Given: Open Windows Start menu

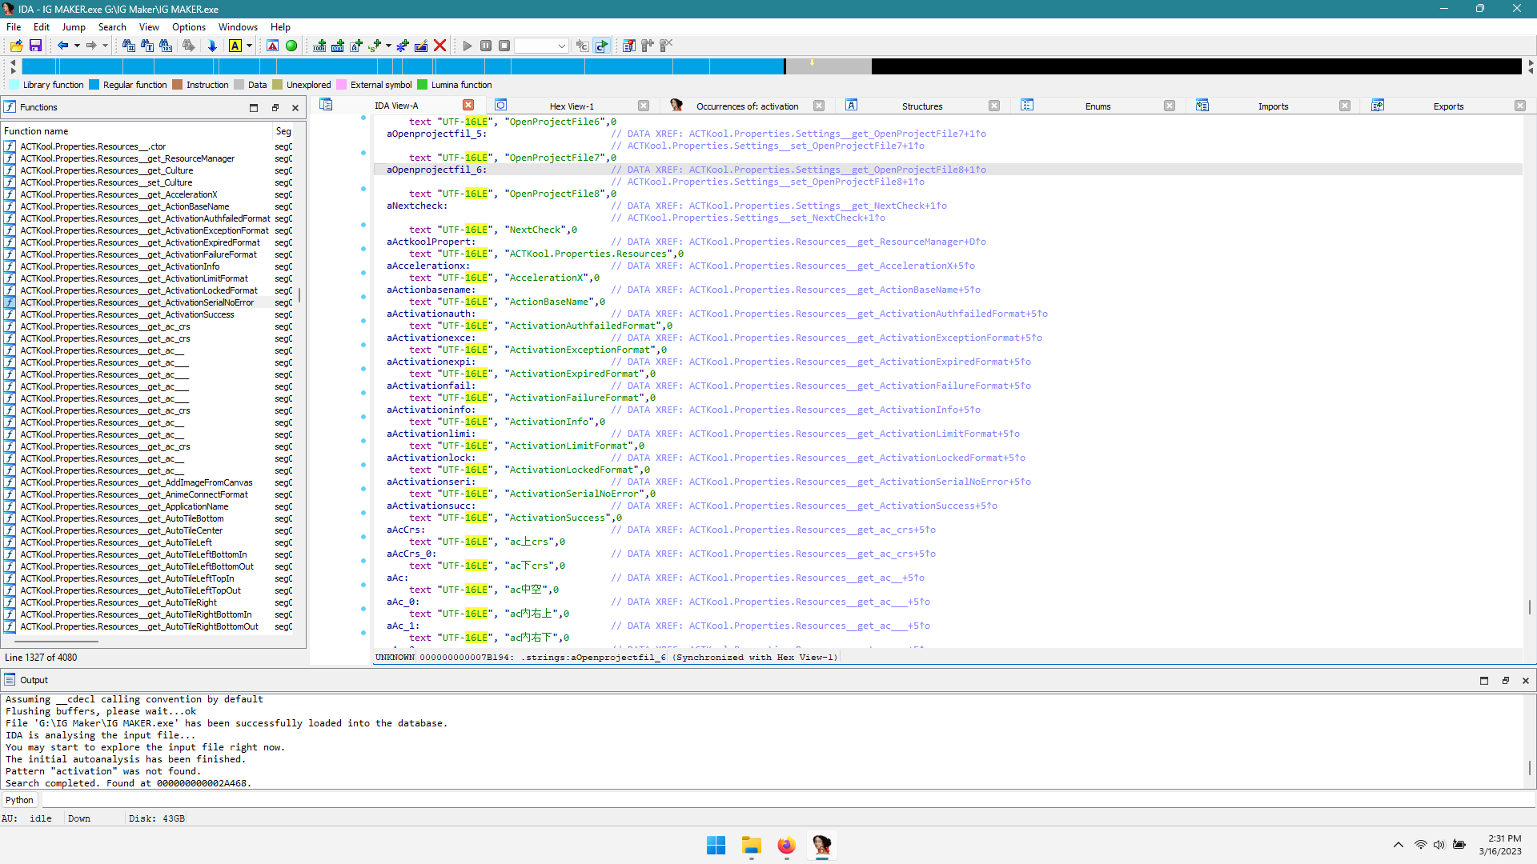Looking at the screenshot, I should click(x=716, y=846).
